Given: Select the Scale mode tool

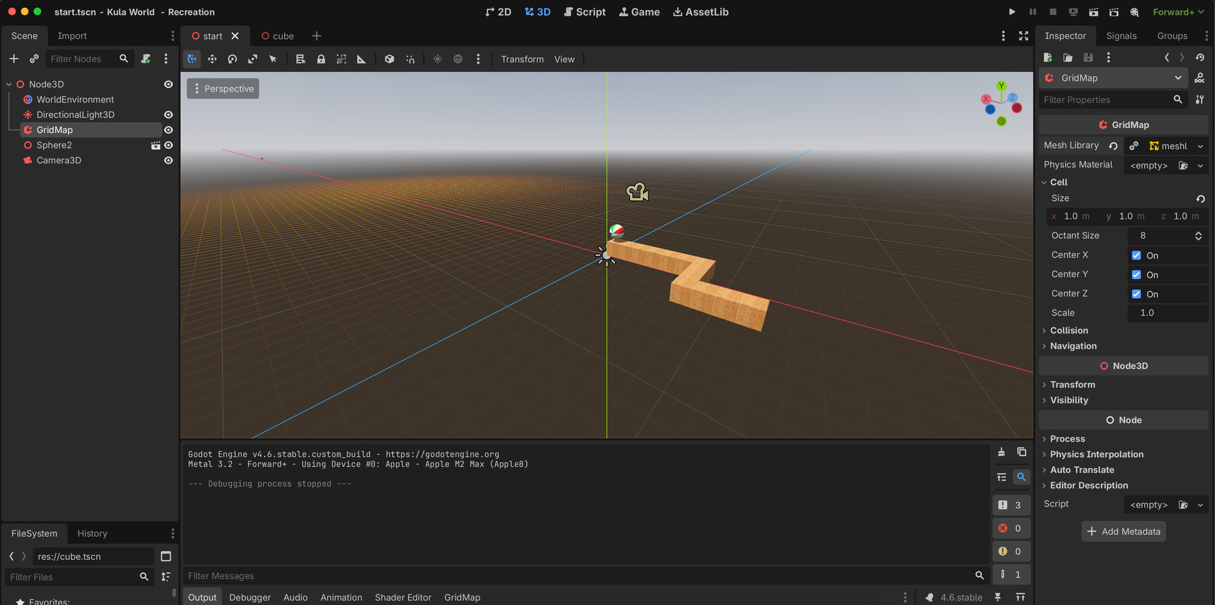Looking at the screenshot, I should click(252, 59).
